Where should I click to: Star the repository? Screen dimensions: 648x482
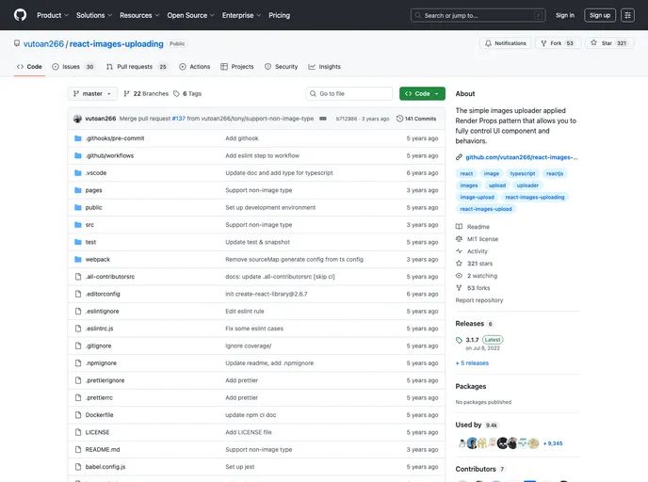point(609,43)
